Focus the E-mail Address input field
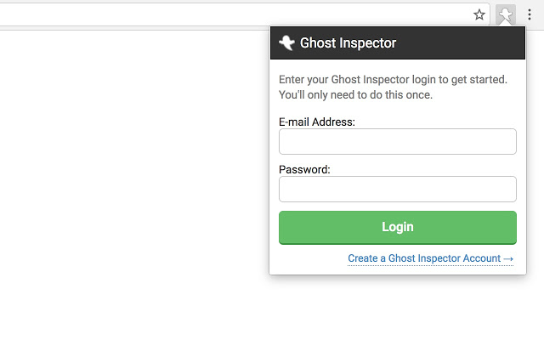The height and width of the screenshot is (340, 544). tap(397, 142)
